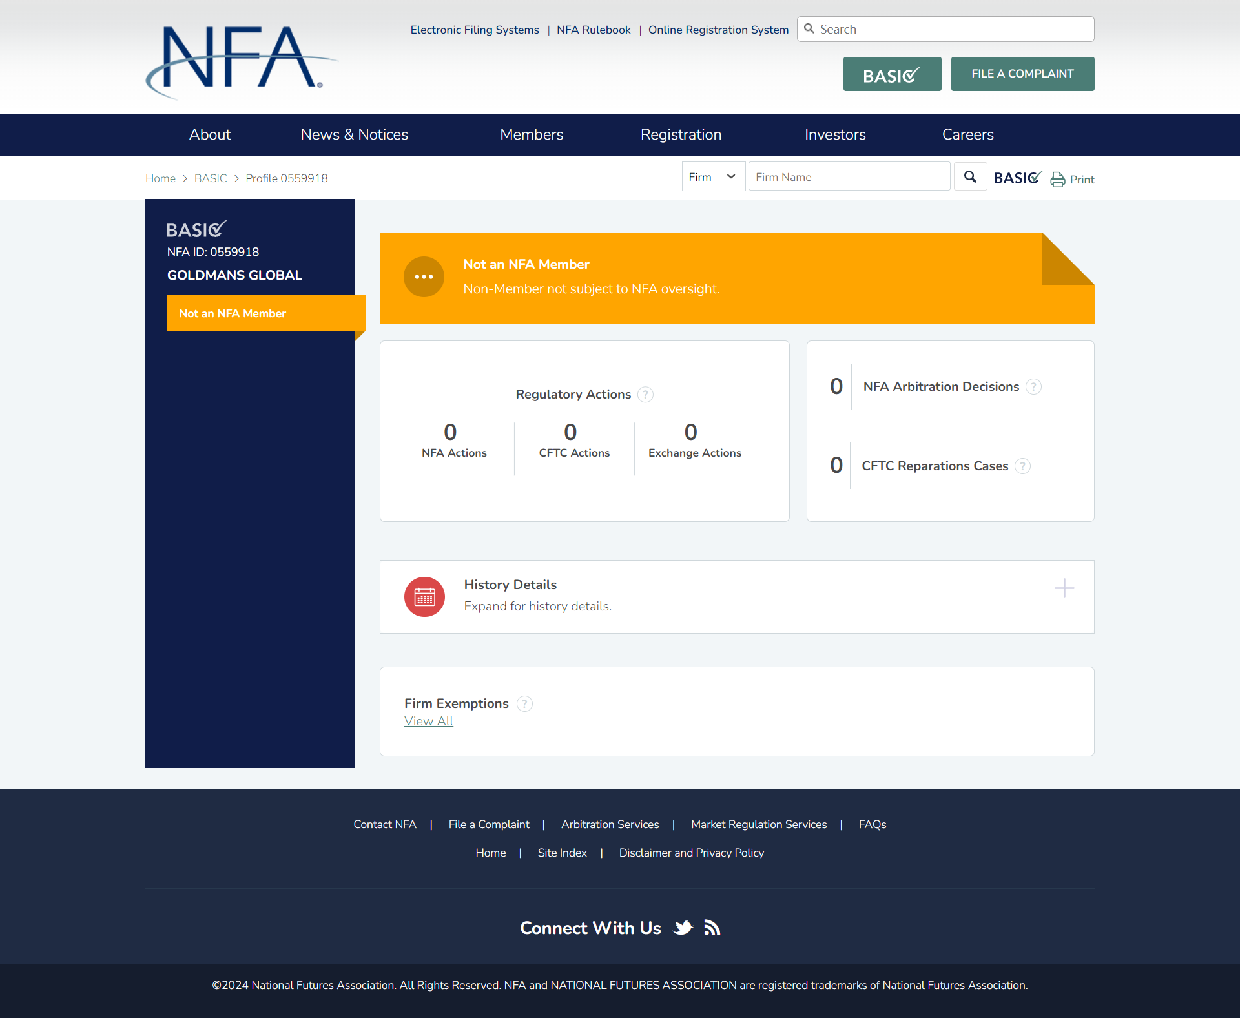Click the orange ellipsis status icon
1240x1018 pixels.
point(424,276)
